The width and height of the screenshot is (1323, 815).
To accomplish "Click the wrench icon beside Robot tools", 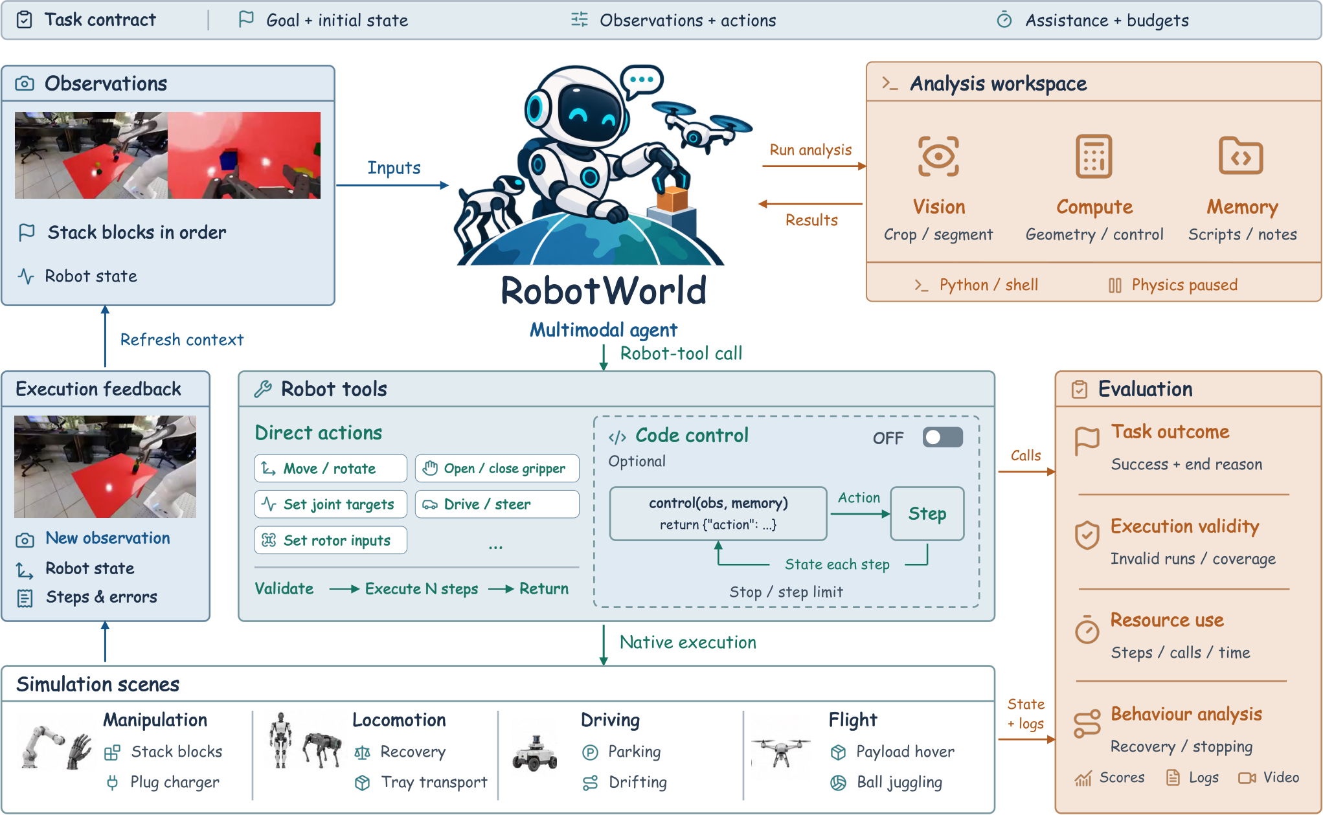I will (x=263, y=389).
